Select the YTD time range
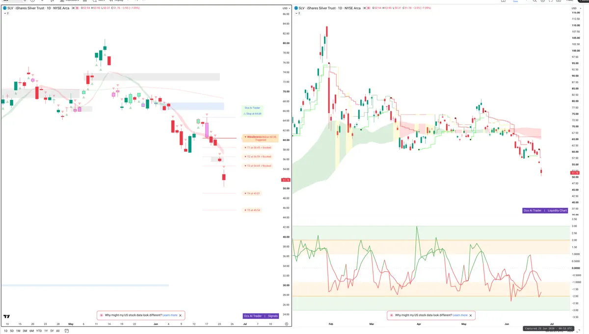The width and height of the screenshot is (589, 334). click(x=39, y=331)
